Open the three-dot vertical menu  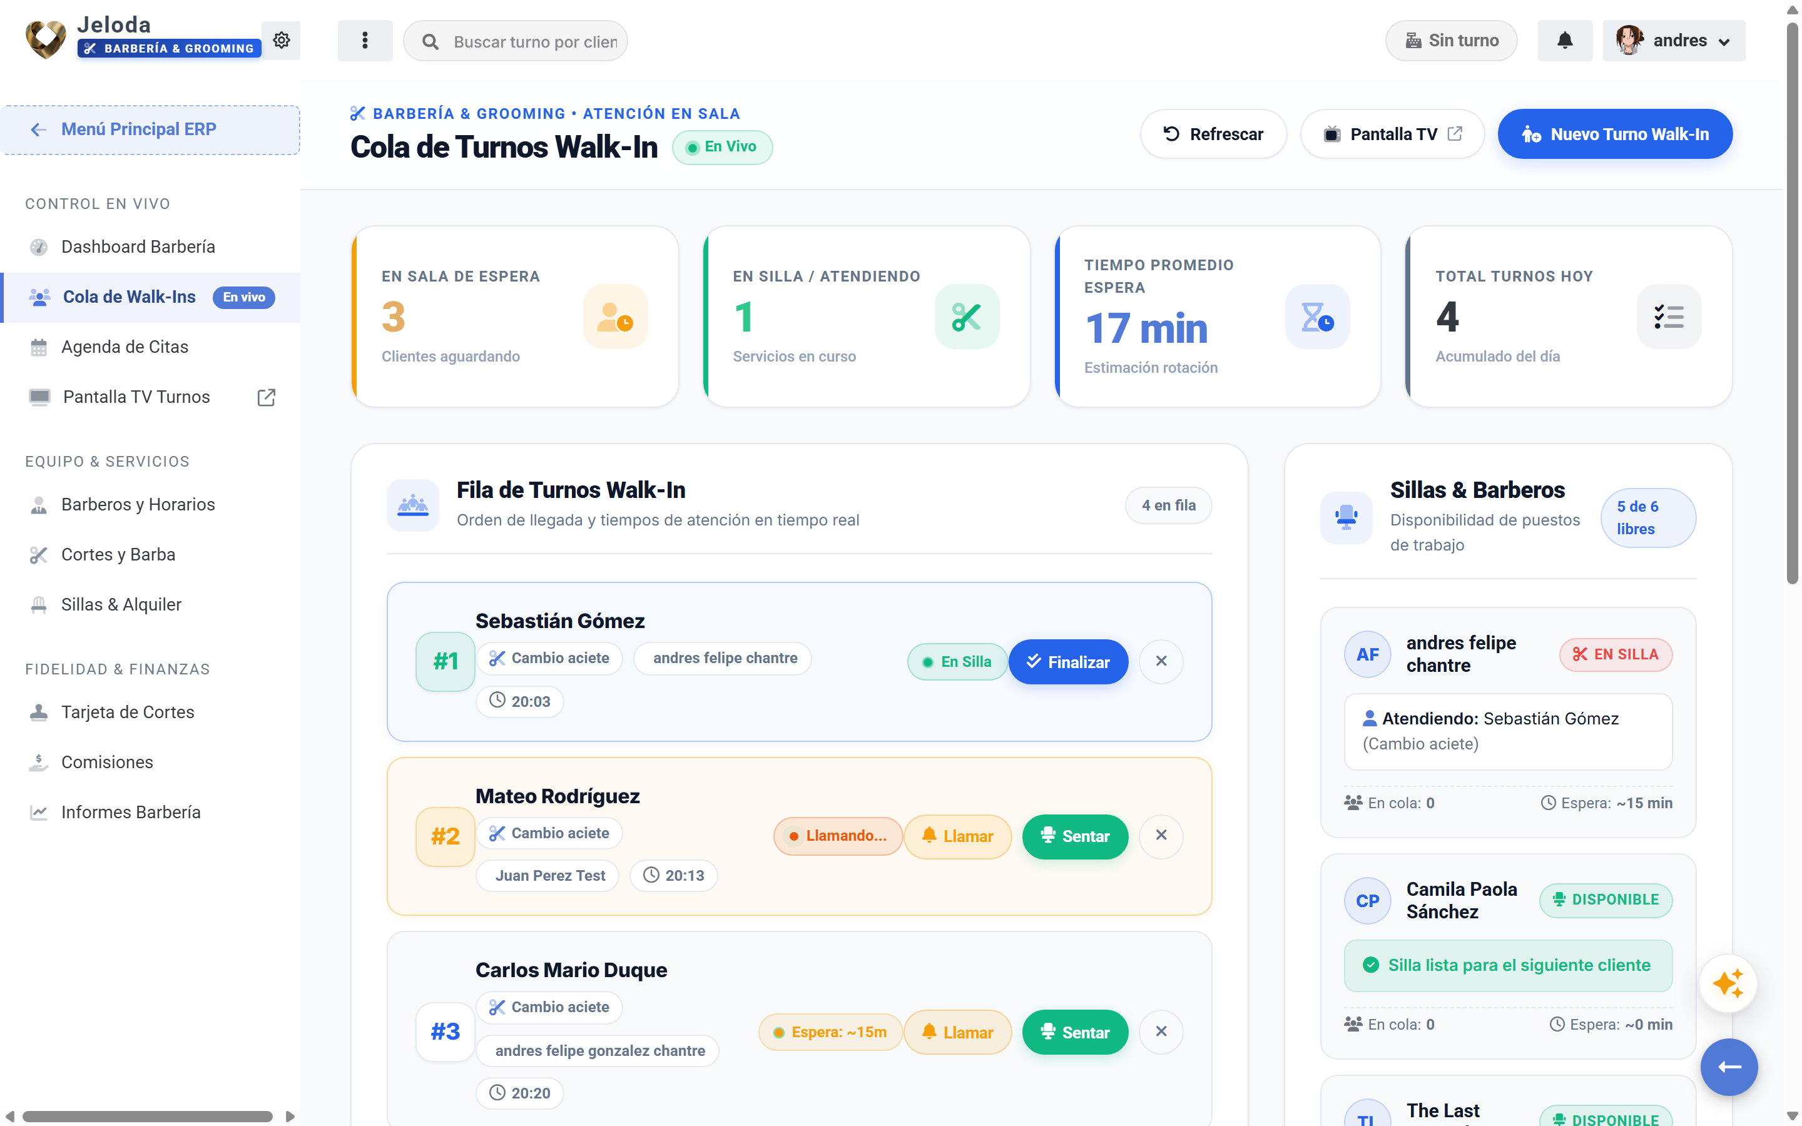click(x=365, y=40)
